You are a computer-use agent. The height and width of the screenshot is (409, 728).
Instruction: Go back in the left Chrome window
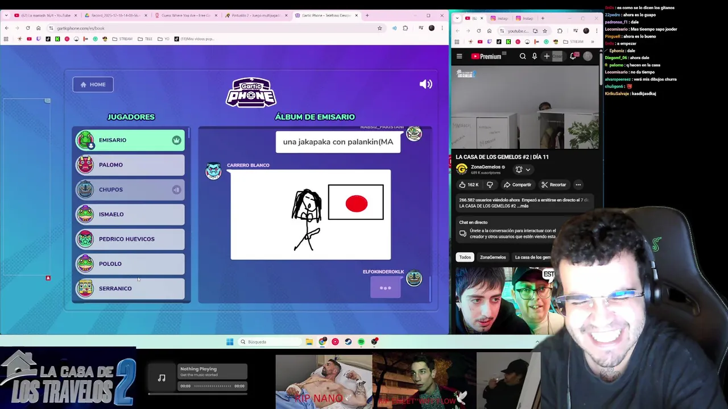pyautogui.click(x=6, y=28)
